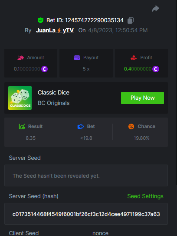177x236 pixels.
Task: Click the Classic Dice title
Action: tap(53, 93)
